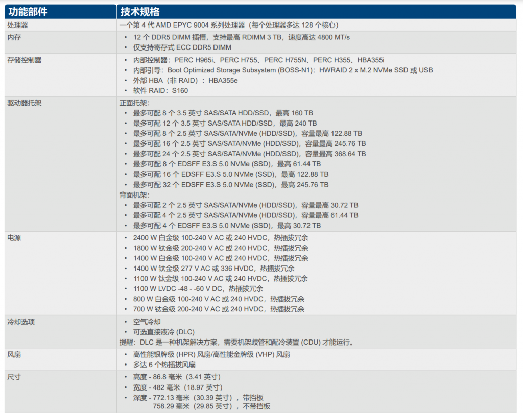Click the 多达 6 个热插拔风扇 entry
The width and height of the screenshot is (523, 413).
tap(164, 365)
